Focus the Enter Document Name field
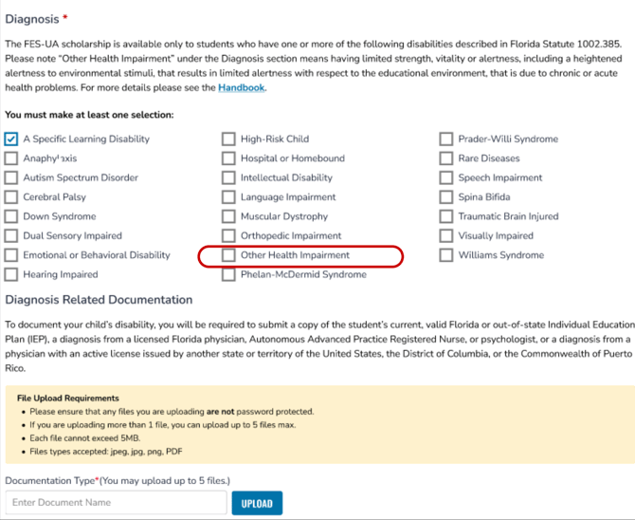Image resolution: width=635 pixels, height=520 pixels. pyautogui.click(x=116, y=503)
